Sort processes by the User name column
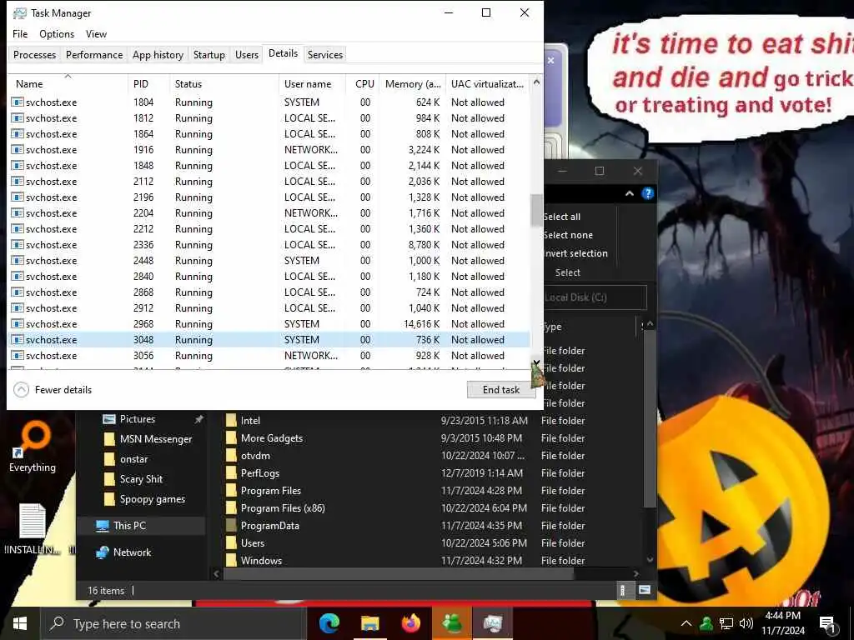Image resolution: width=854 pixels, height=640 pixels. click(312, 84)
